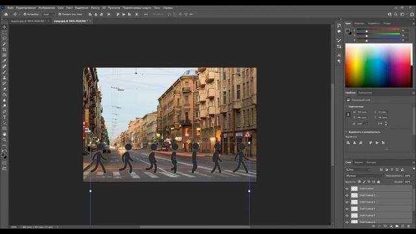Viewport: 416px width, 234px height.
Task: Click the three-dots more align options in options bar
Action: tap(146, 14)
